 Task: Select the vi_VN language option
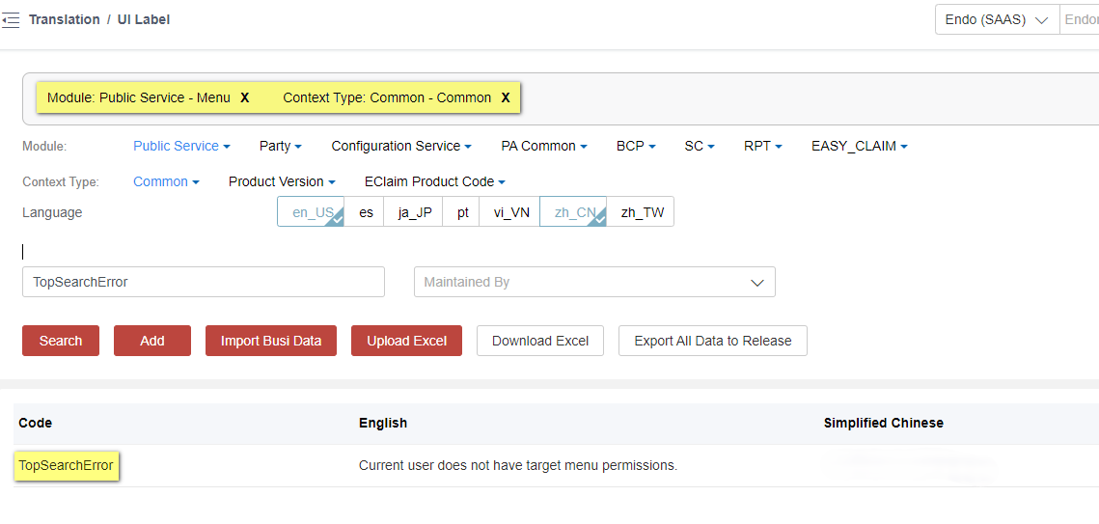(511, 212)
